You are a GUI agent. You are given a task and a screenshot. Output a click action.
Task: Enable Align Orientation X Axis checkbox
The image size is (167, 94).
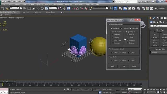(112, 53)
